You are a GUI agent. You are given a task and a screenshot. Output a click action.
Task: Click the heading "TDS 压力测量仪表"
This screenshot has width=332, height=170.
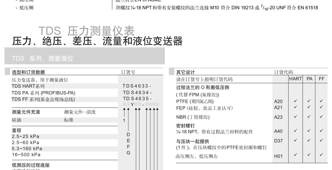86,31
